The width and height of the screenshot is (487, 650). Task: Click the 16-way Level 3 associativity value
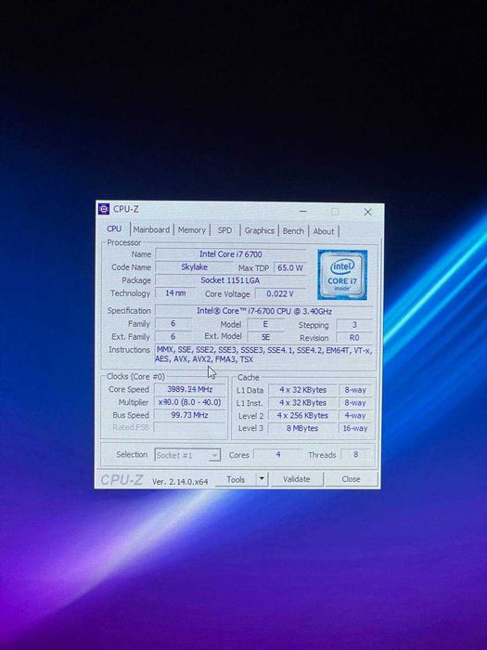(x=355, y=428)
